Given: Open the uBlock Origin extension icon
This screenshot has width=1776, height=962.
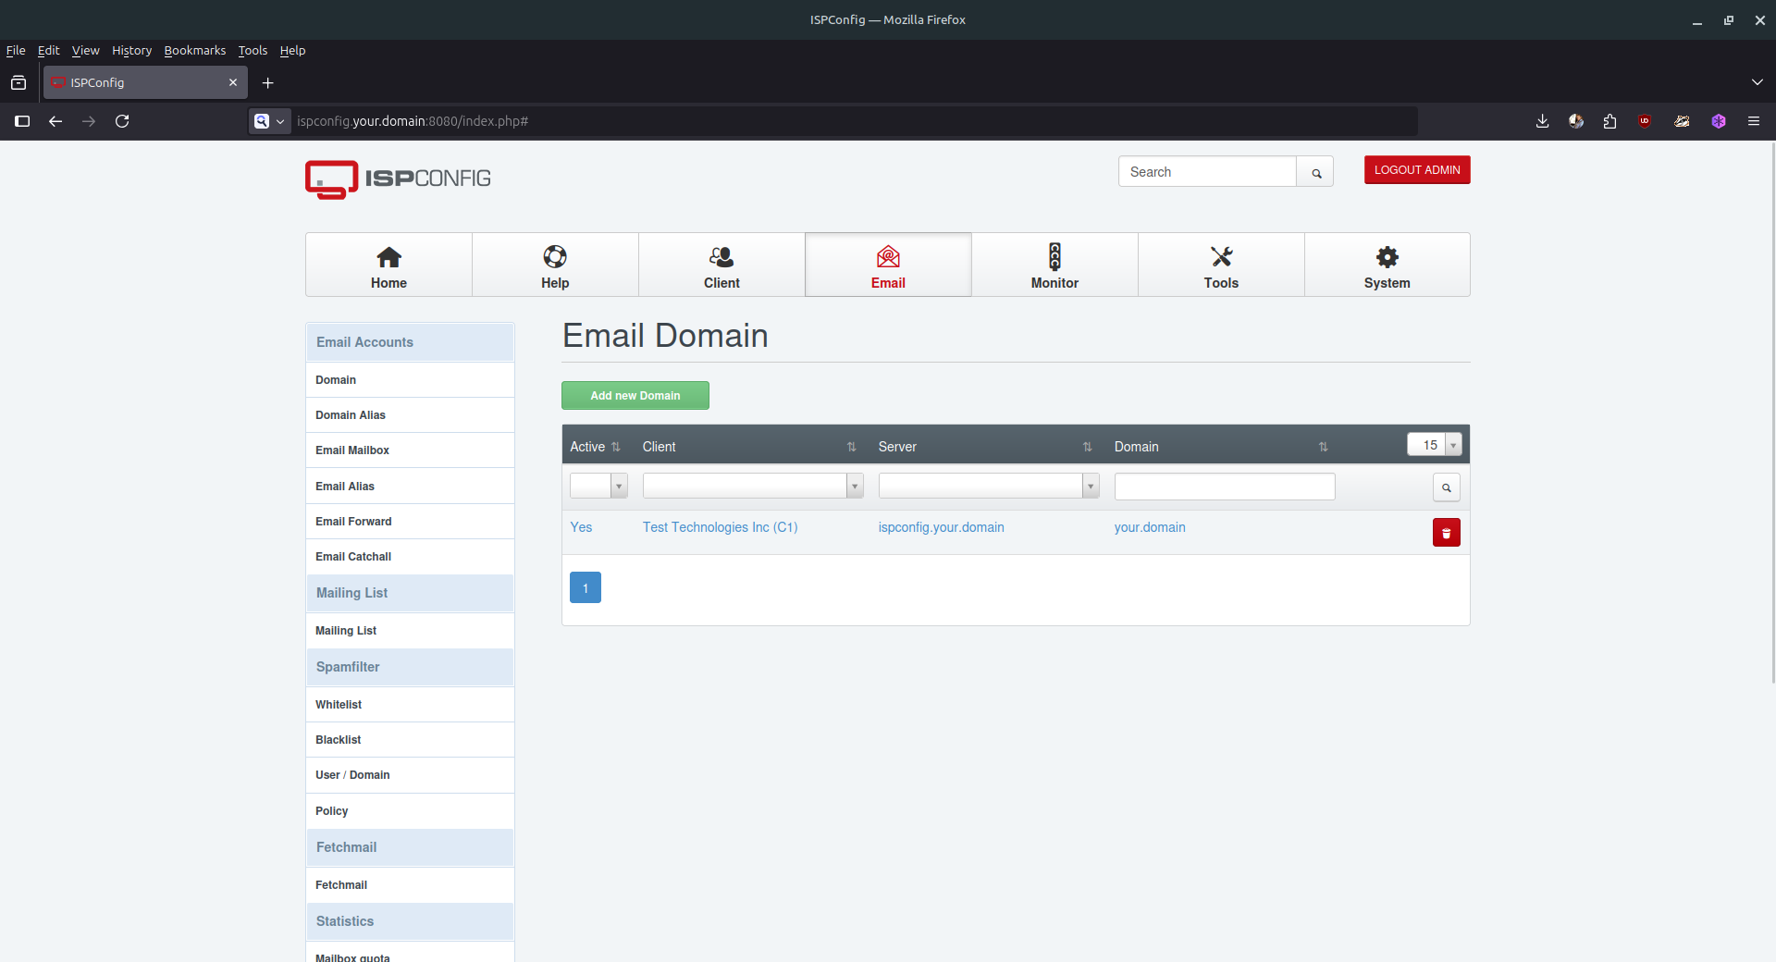Looking at the screenshot, I should coord(1645,121).
